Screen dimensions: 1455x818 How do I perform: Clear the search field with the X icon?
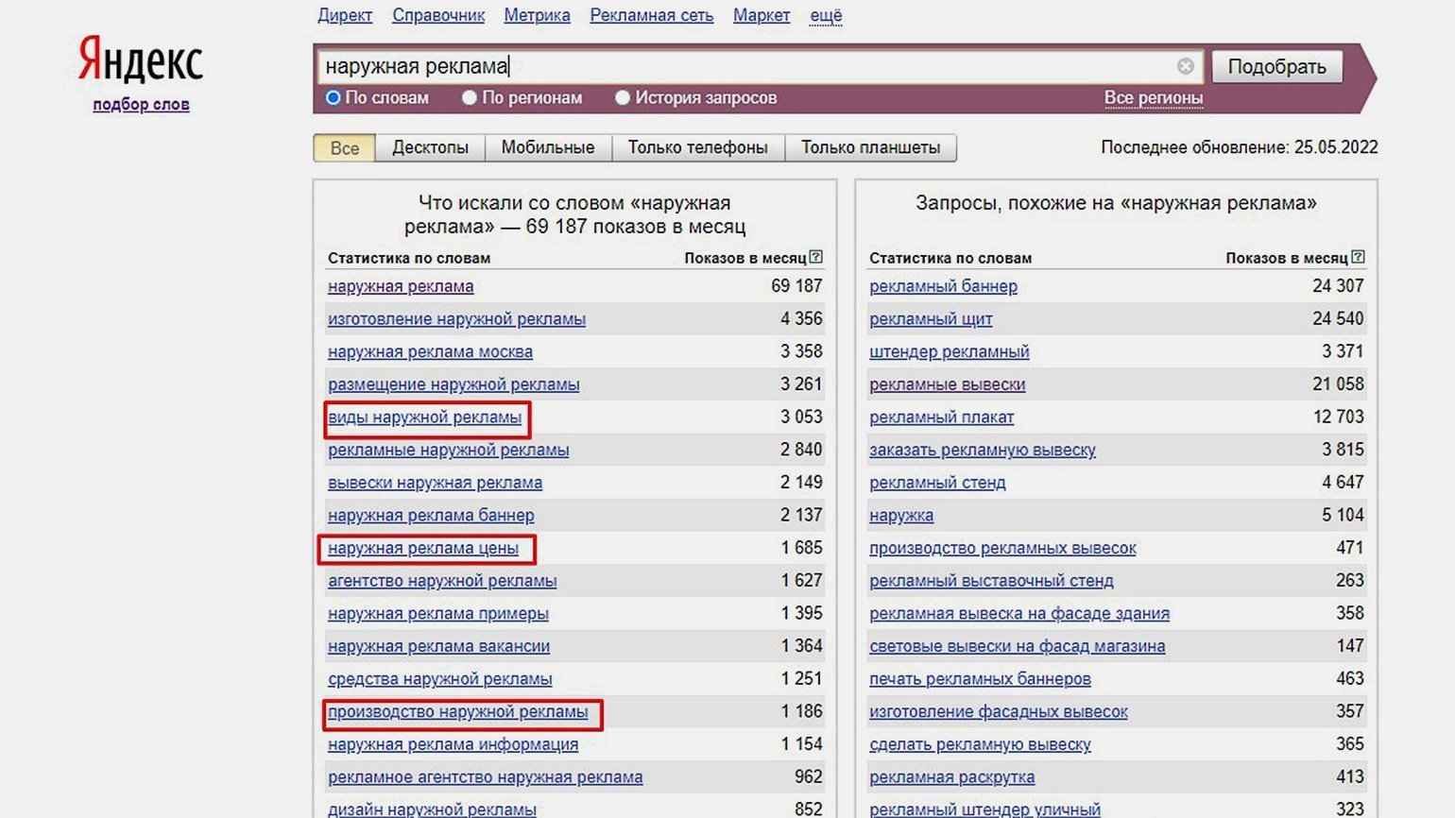click(1185, 66)
